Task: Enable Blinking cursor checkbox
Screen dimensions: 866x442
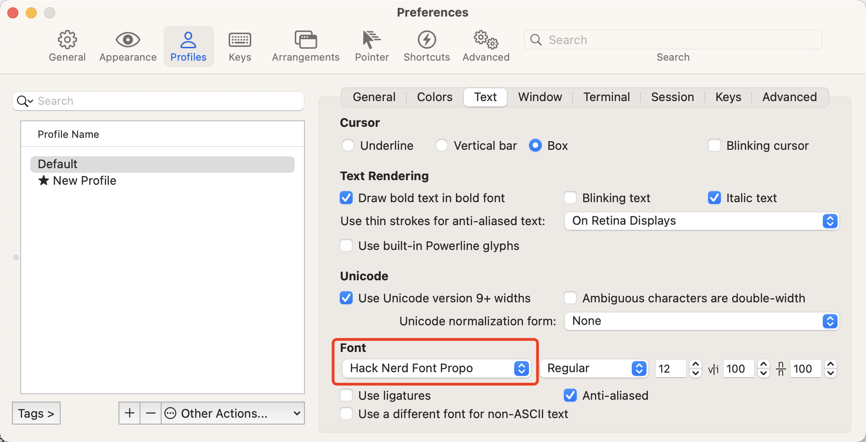Action: [714, 146]
